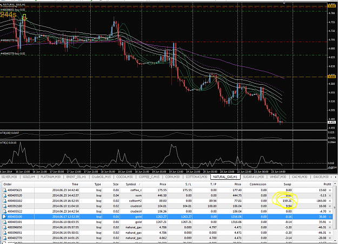Close the corn order with profit -5.15

coord(330,195)
